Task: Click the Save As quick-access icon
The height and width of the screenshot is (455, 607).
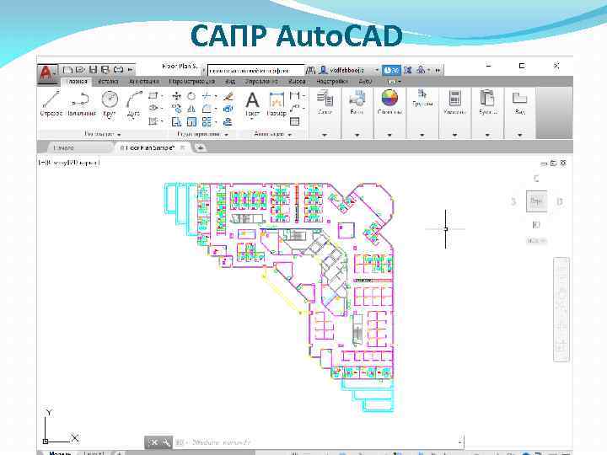Action: 105,70
